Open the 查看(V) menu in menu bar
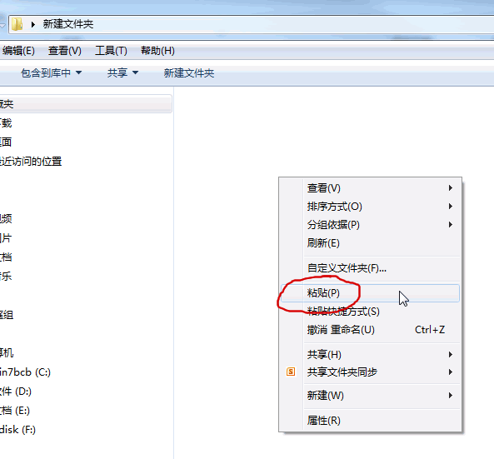 (65, 51)
